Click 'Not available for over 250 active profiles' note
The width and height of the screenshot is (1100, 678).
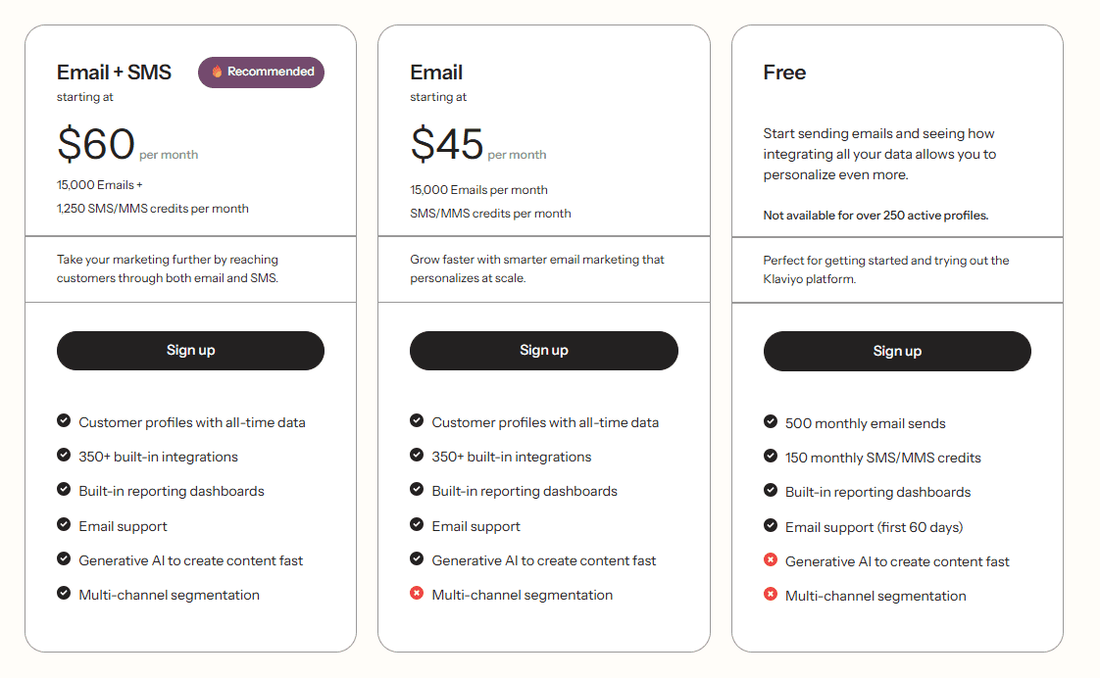[875, 216]
